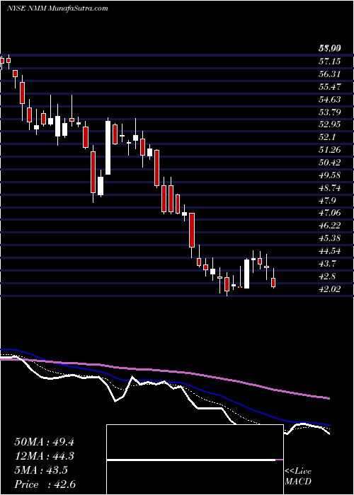Click the blue 12MA line
The image size is (354, 495).
164,381
